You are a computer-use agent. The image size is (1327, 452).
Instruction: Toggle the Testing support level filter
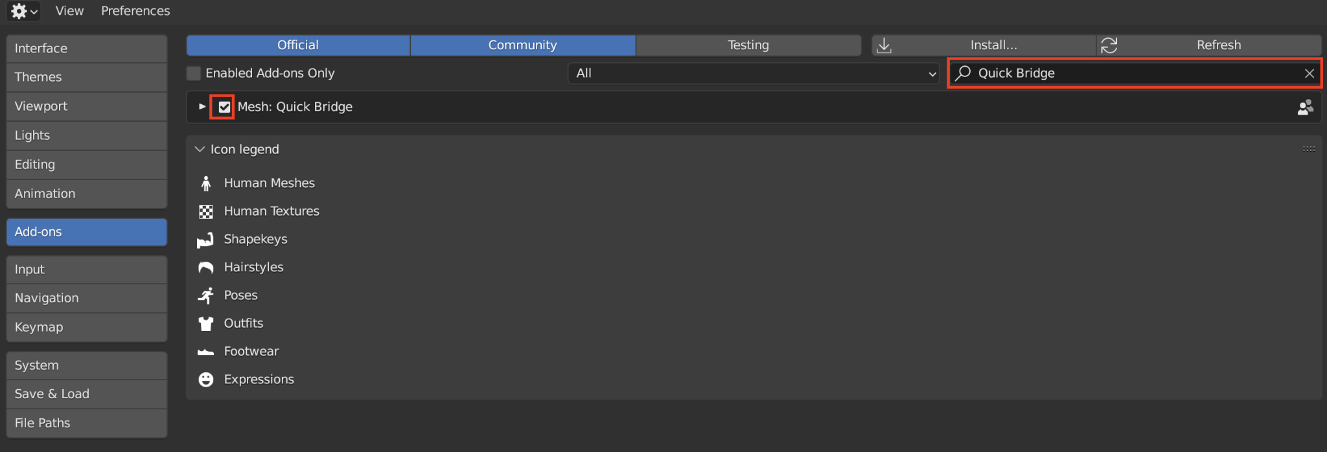tap(748, 45)
